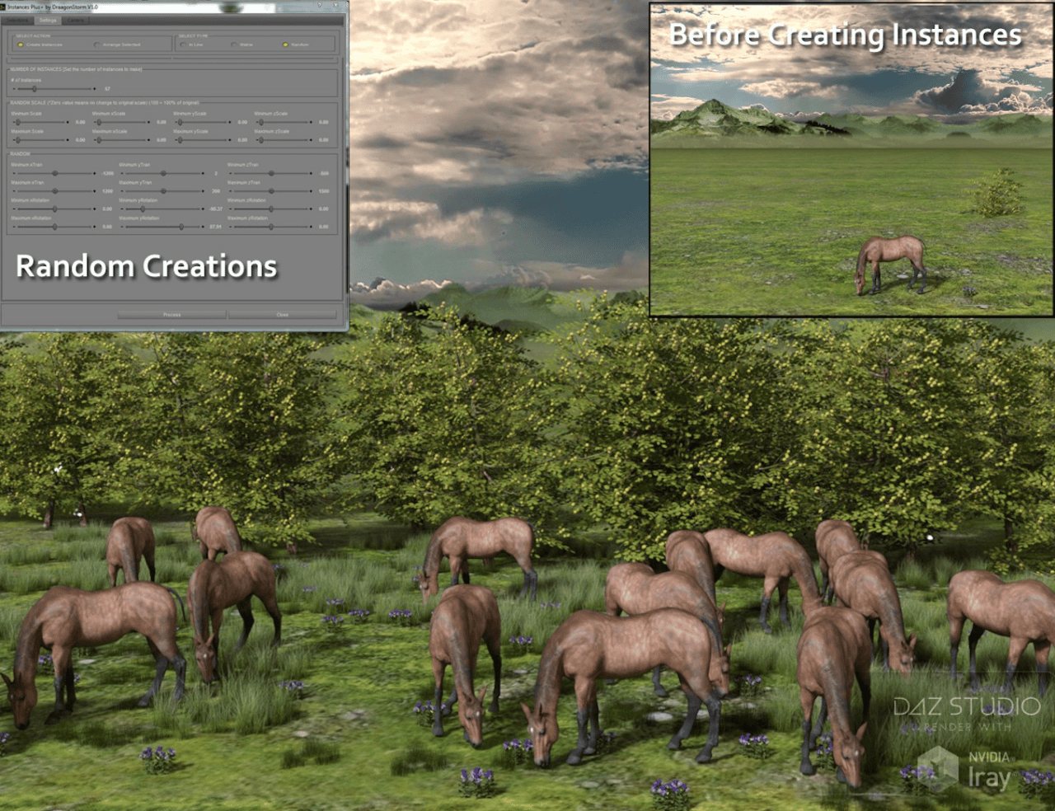Click the Close button at the dialog bottom

coord(282,314)
